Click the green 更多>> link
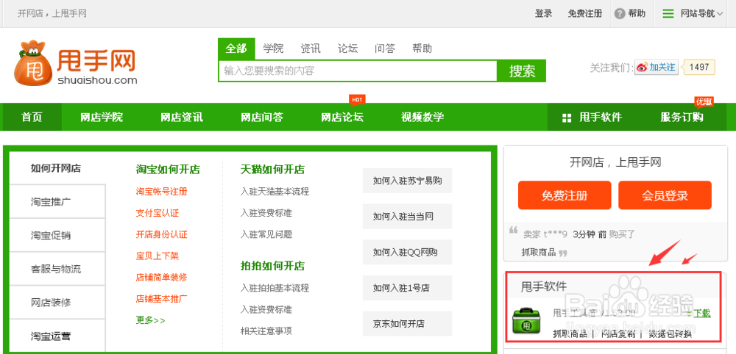This screenshot has width=736, height=354. (x=151, y=320)
